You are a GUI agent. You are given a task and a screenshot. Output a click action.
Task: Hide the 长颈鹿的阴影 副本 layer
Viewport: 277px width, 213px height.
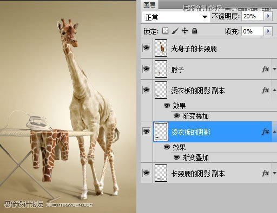[146, 173]
